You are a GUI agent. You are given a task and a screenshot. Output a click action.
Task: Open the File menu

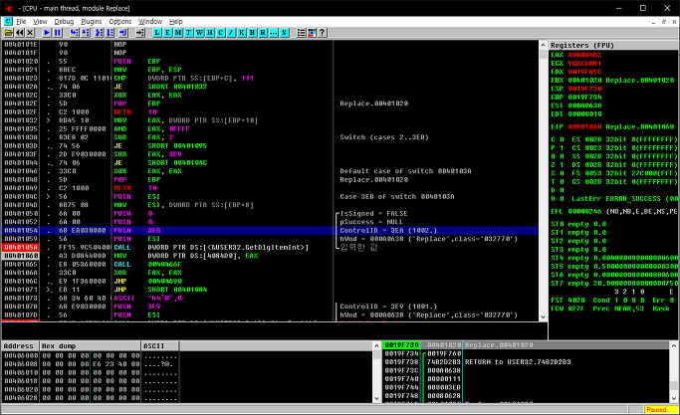pos(21,21)
